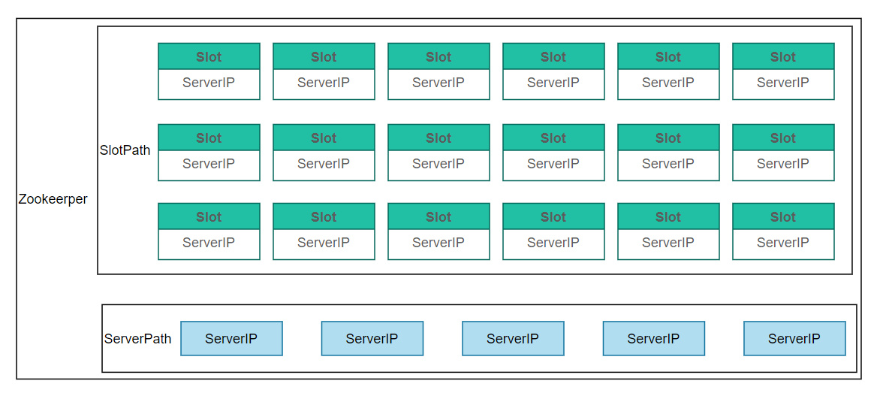Click first Slot header in middle row
Screen dimensions: 880x393
209,138
